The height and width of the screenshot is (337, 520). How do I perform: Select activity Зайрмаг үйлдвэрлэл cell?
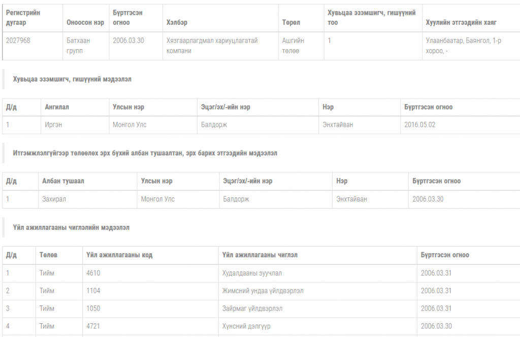tap(317, 309)
